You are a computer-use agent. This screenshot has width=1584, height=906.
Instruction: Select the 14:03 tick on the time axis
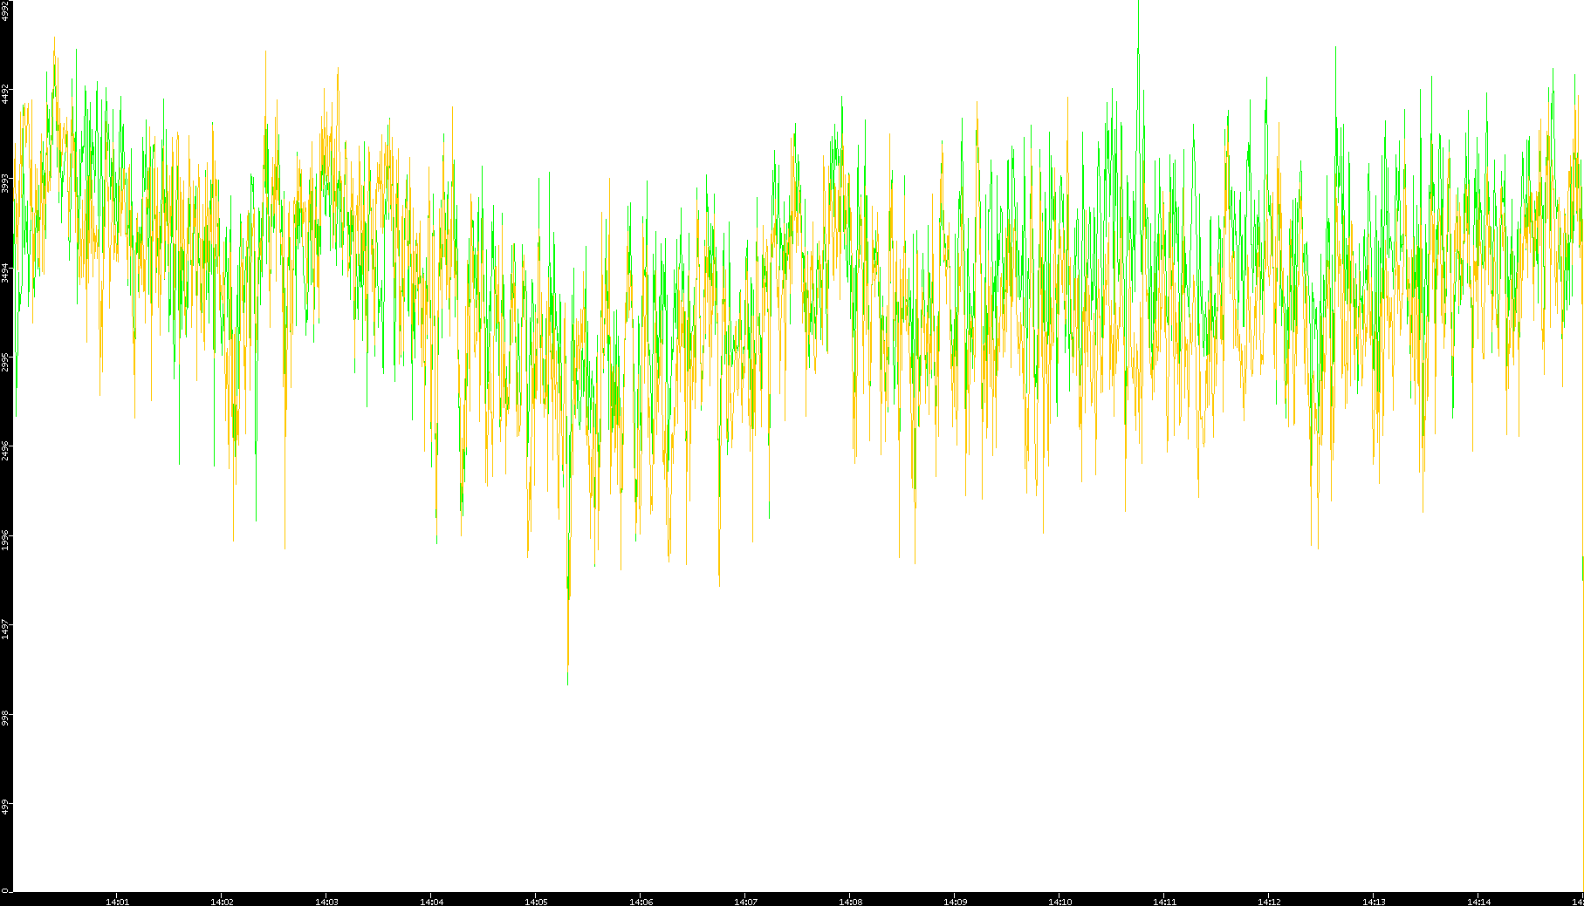[x=326, y=902]
